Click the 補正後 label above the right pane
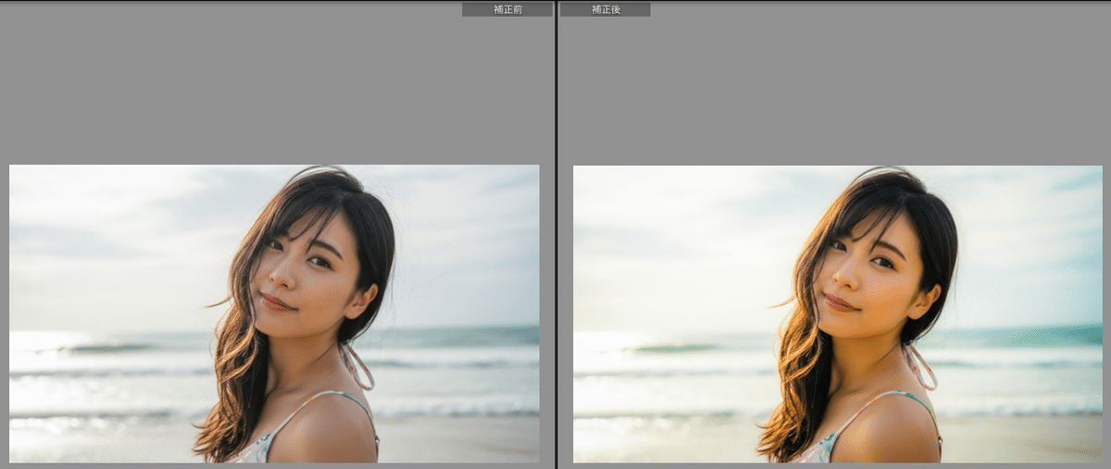The width and height of the screenshot is (1111, 469). tap(605, 9)
